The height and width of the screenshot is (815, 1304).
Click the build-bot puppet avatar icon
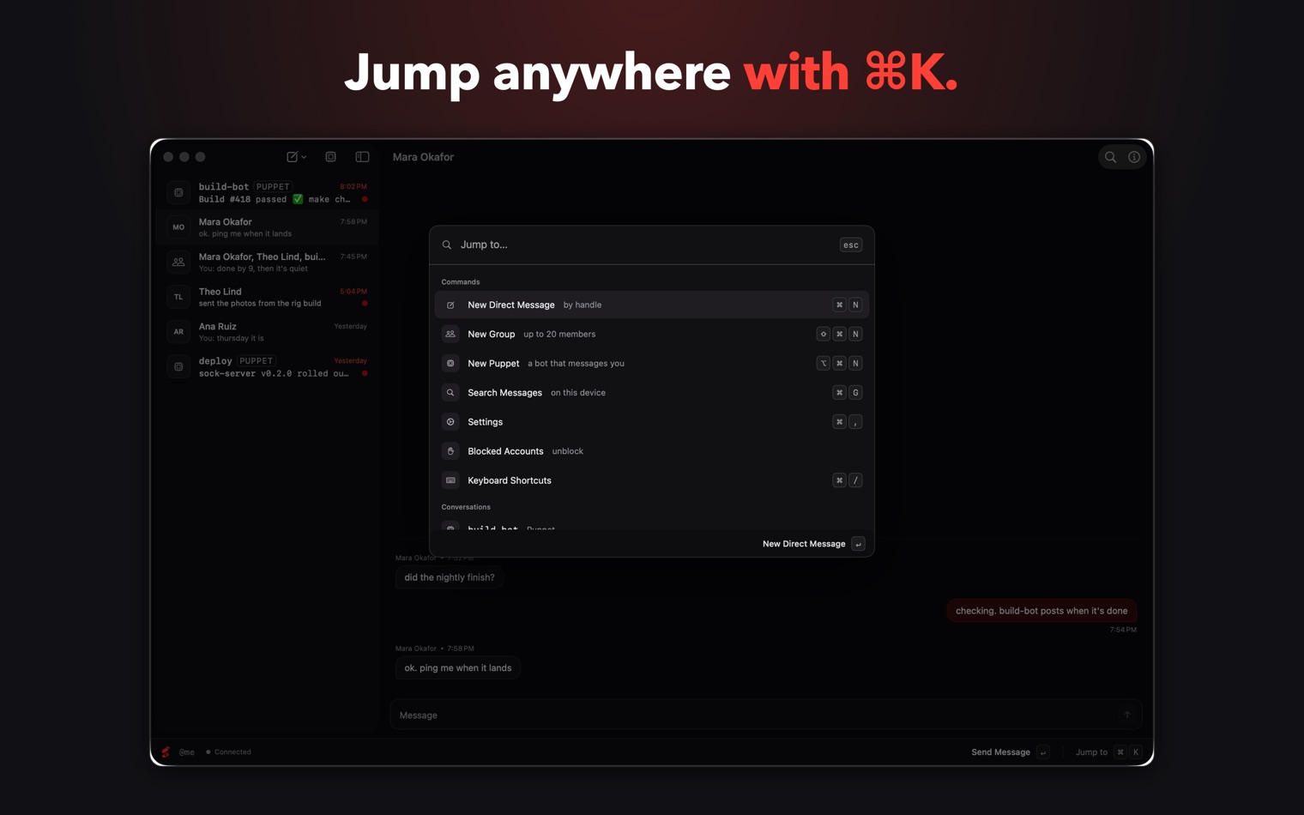click(178, 192)
